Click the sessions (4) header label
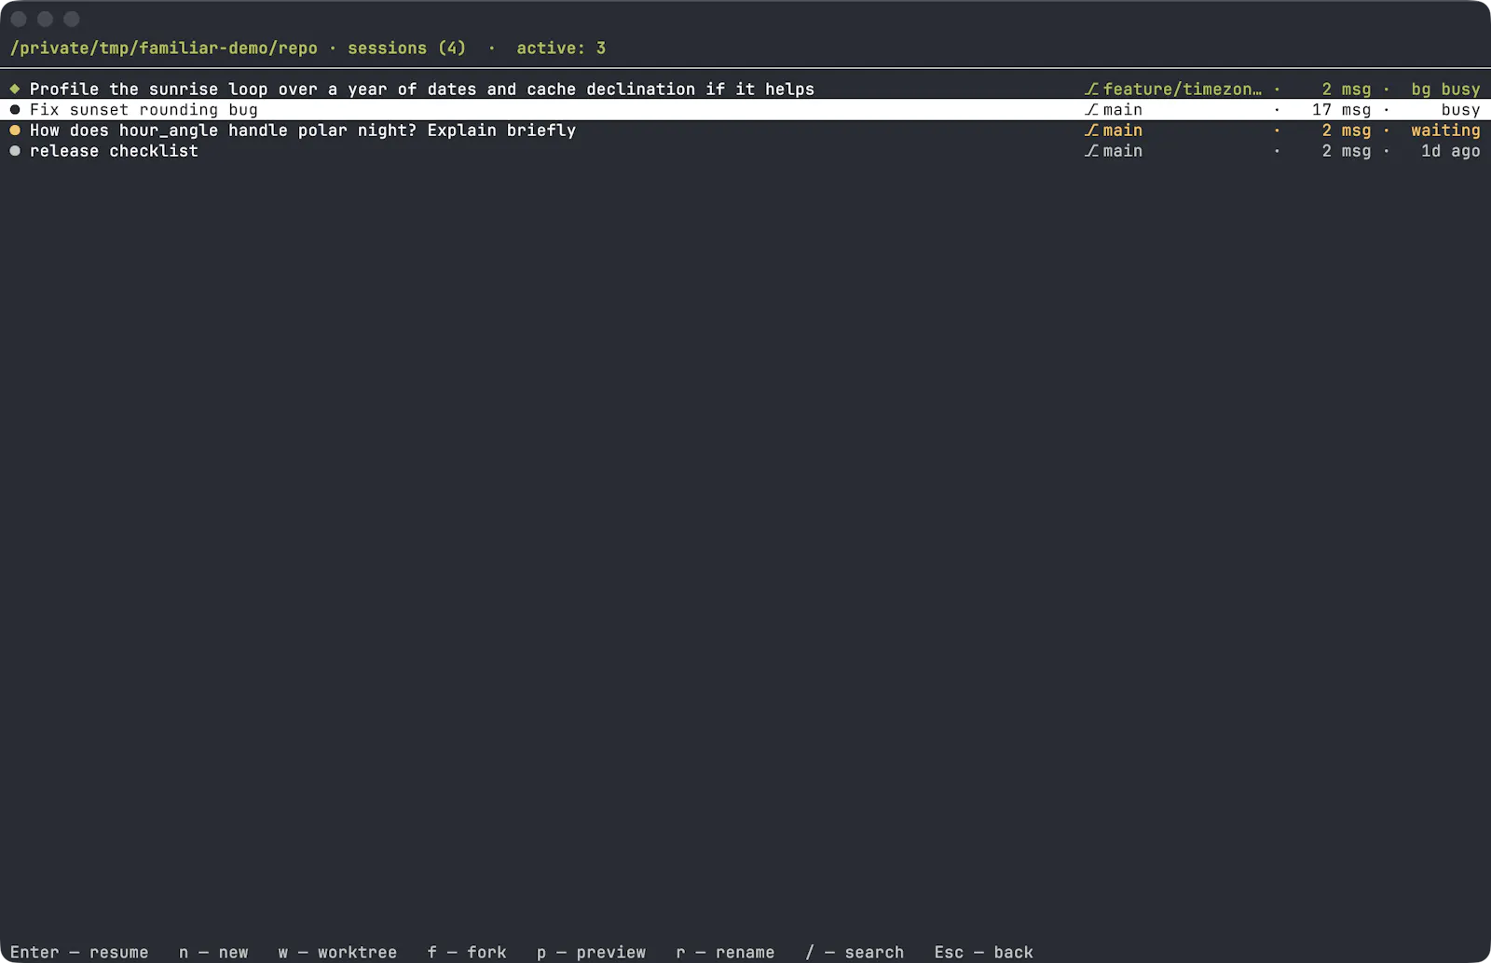The height and width of the screenshot is (963, 1491). (x=406, y=48)
